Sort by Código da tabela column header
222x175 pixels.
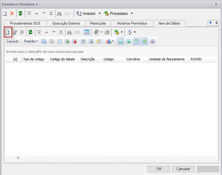(x=64, y=59)
